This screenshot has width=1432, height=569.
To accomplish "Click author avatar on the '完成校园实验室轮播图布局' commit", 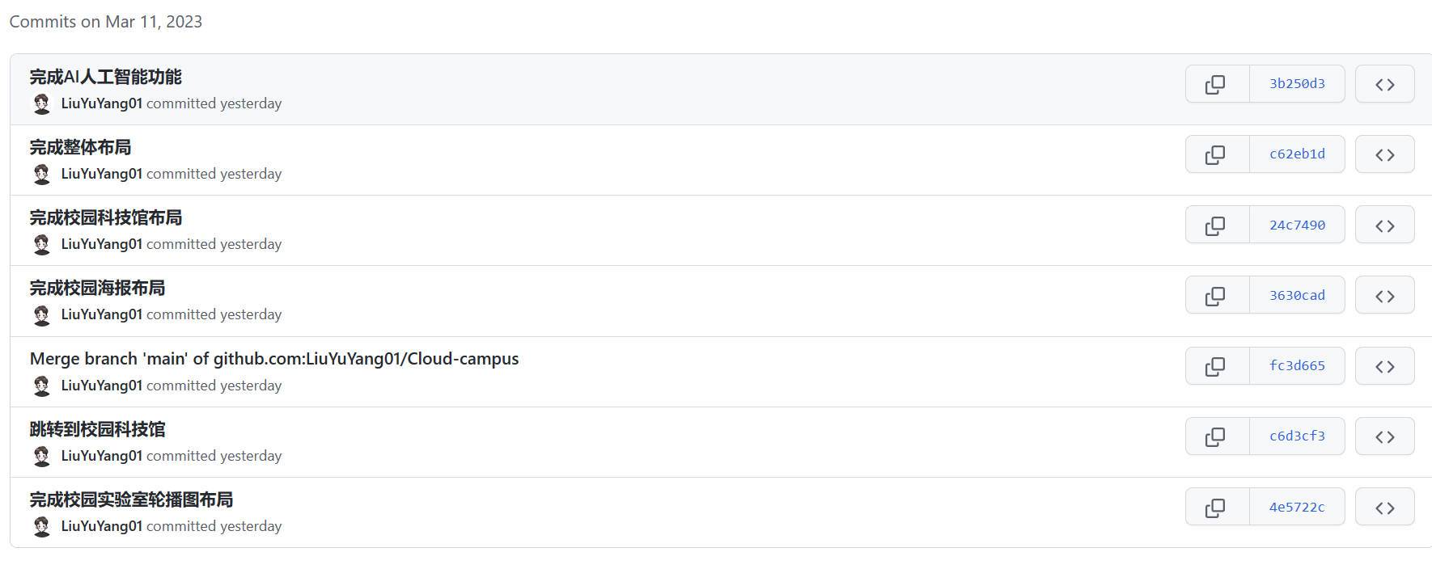I will [41, 526].
